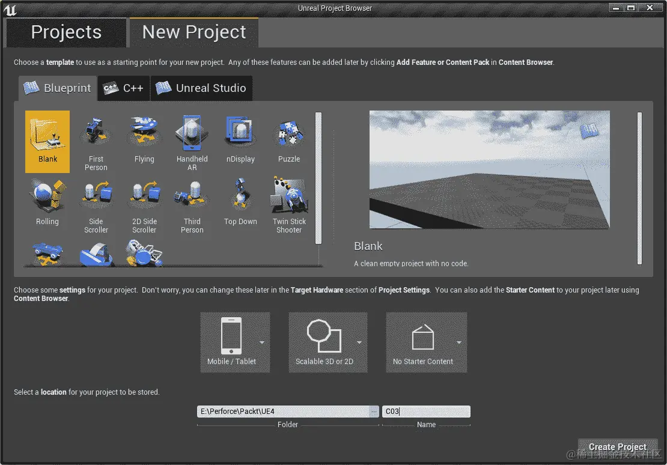Click the No Starter Content box icon
The image size is (667, 465).
coord(423,338)
